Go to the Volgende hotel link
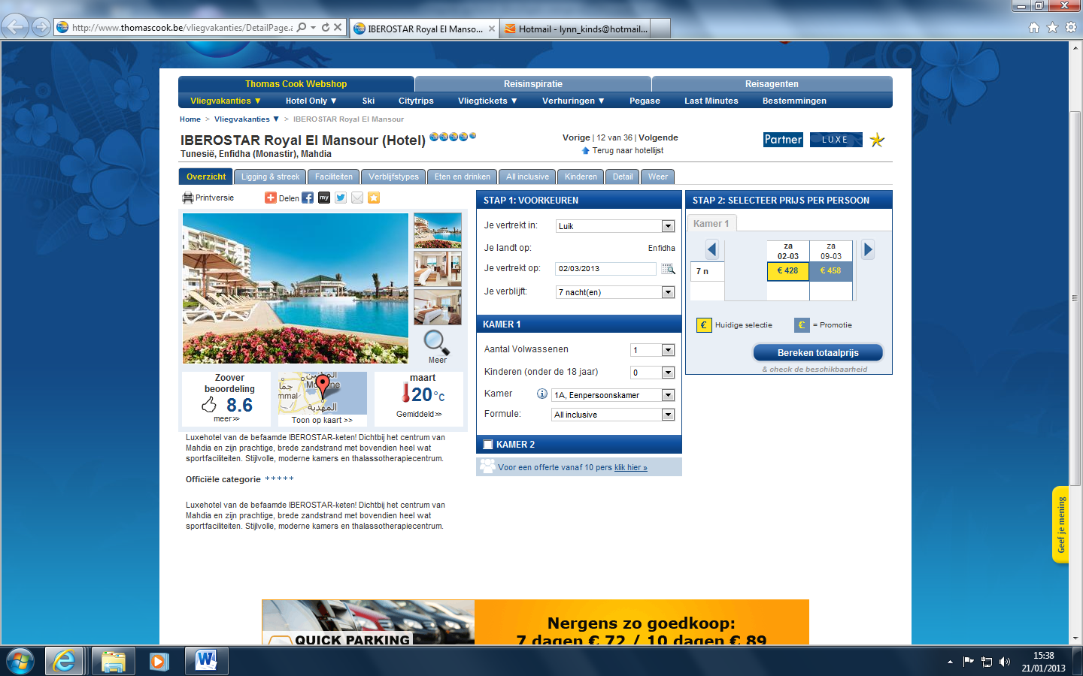This screenshot has width=1083, height=676. point(658,137)
